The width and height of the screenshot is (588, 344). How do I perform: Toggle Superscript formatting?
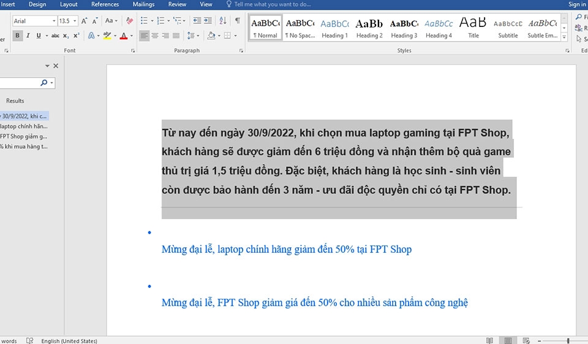point(77,36)
